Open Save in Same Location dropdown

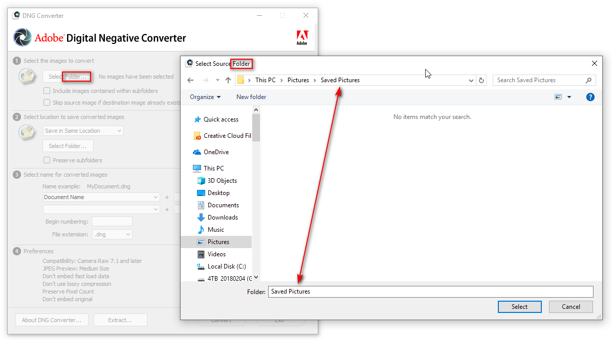point(83,131)
